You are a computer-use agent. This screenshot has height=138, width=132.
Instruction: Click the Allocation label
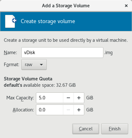23,110
